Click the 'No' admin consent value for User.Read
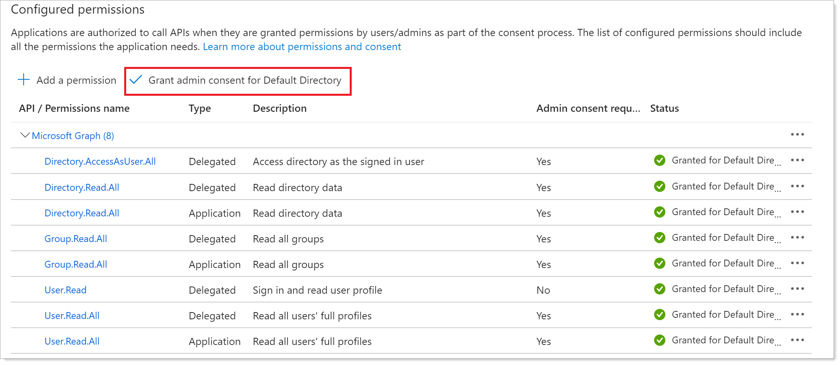Screen dimensions: 840x365 click(543, 290)
